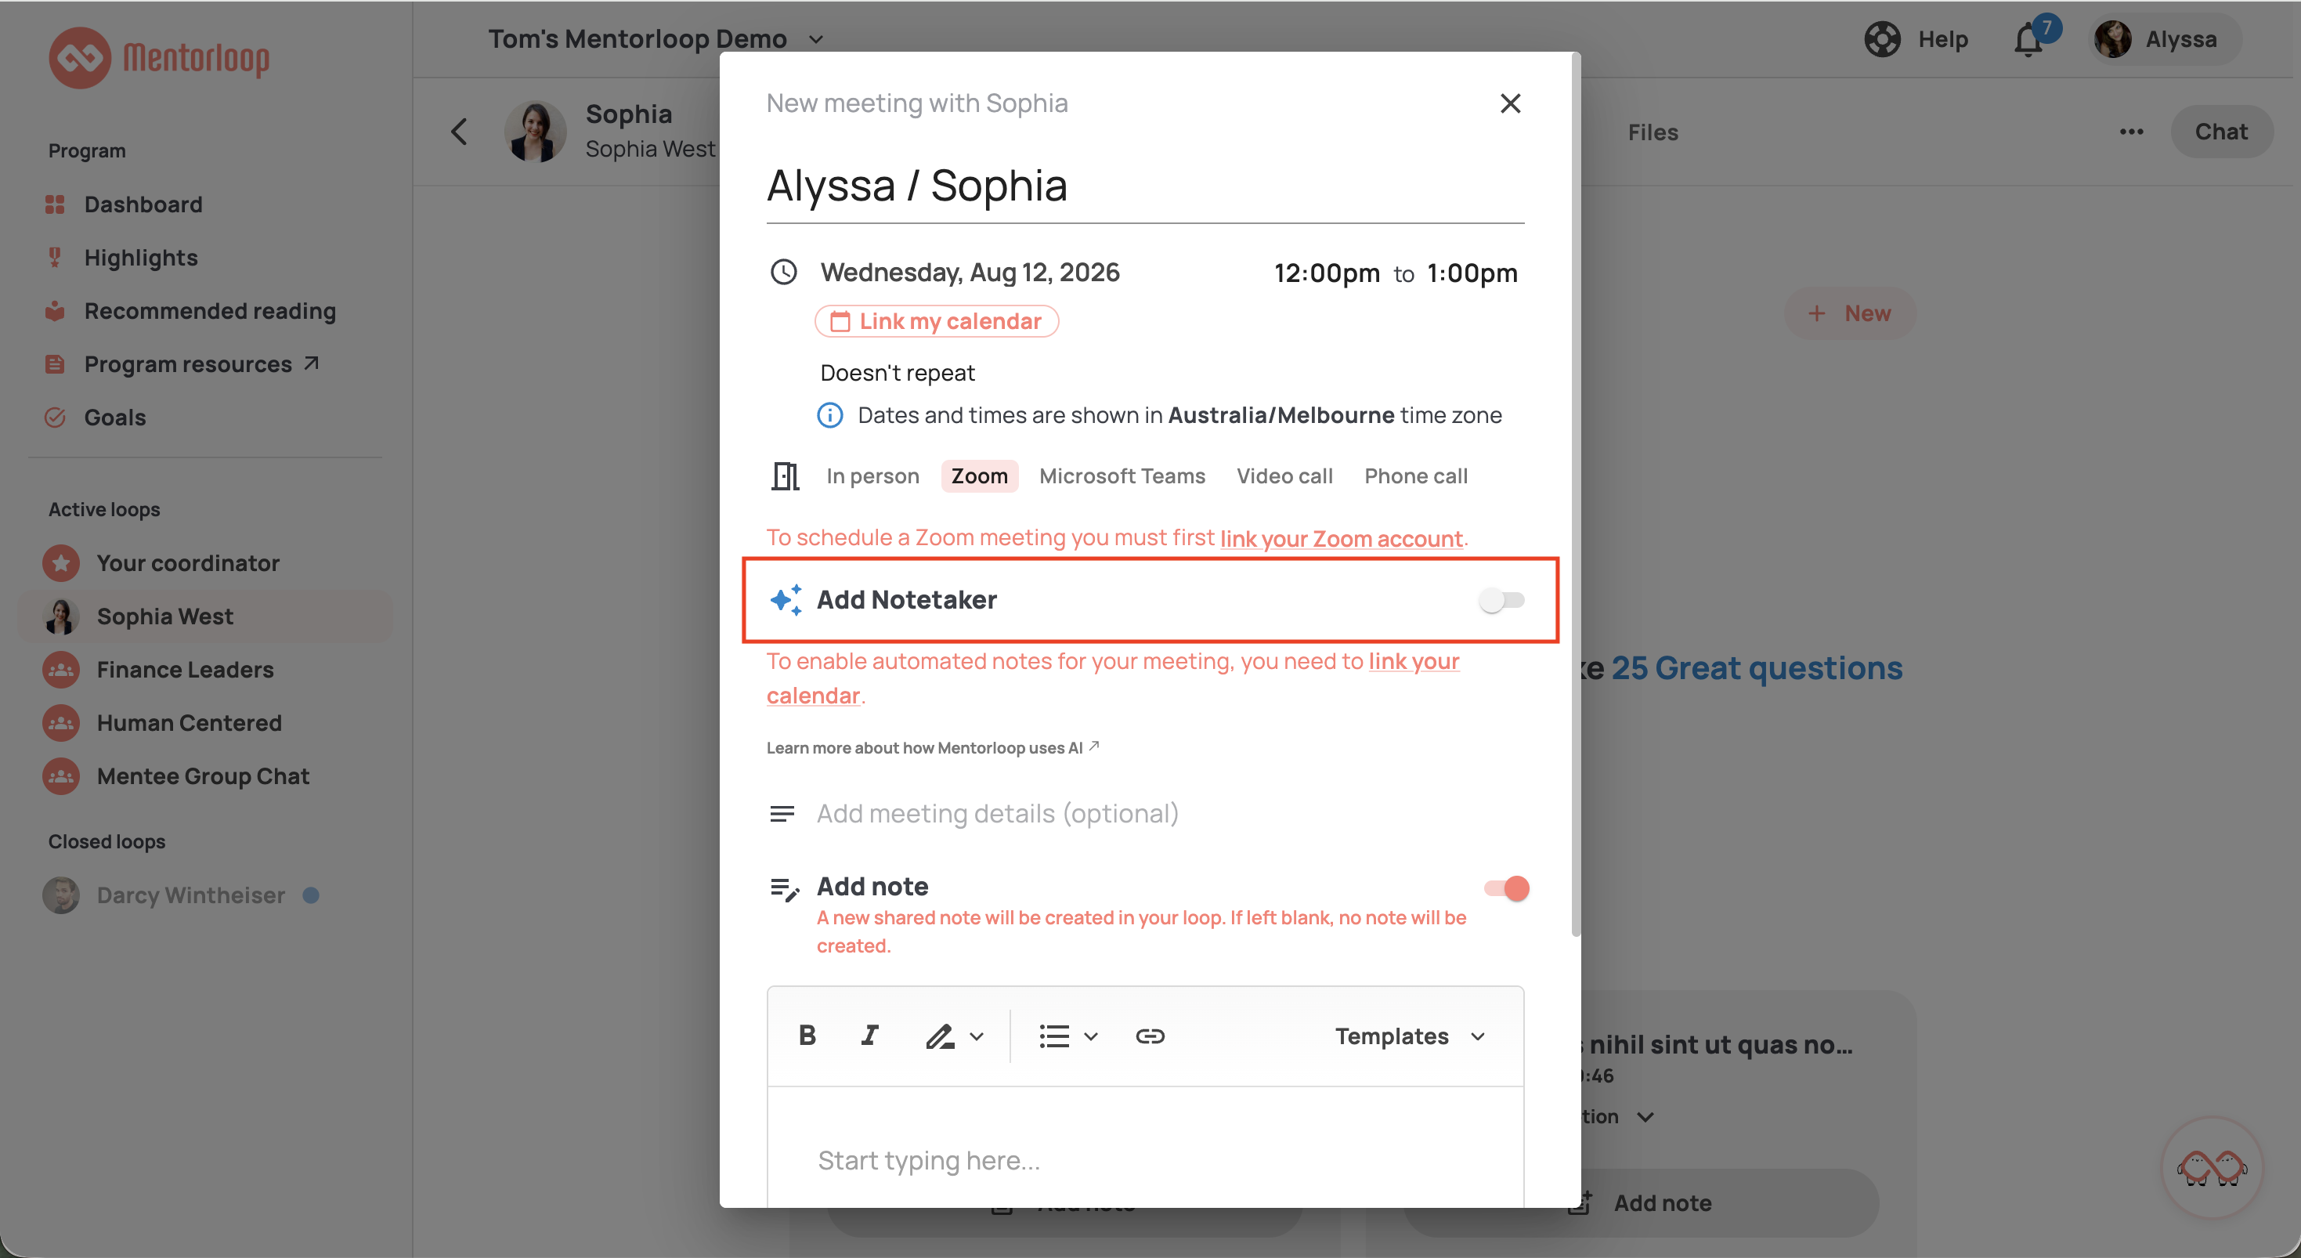
Task: Click the Recommended reading book icon
Action: tap(55, 311)
